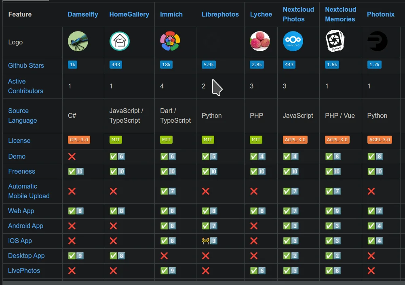Open the Photonix column header link
The image size is (405, 285).
(x=381, y=14)
